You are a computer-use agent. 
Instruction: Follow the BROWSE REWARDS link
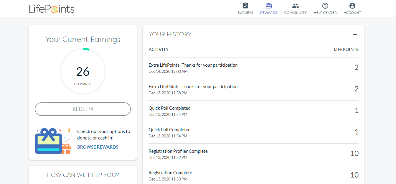98,147
